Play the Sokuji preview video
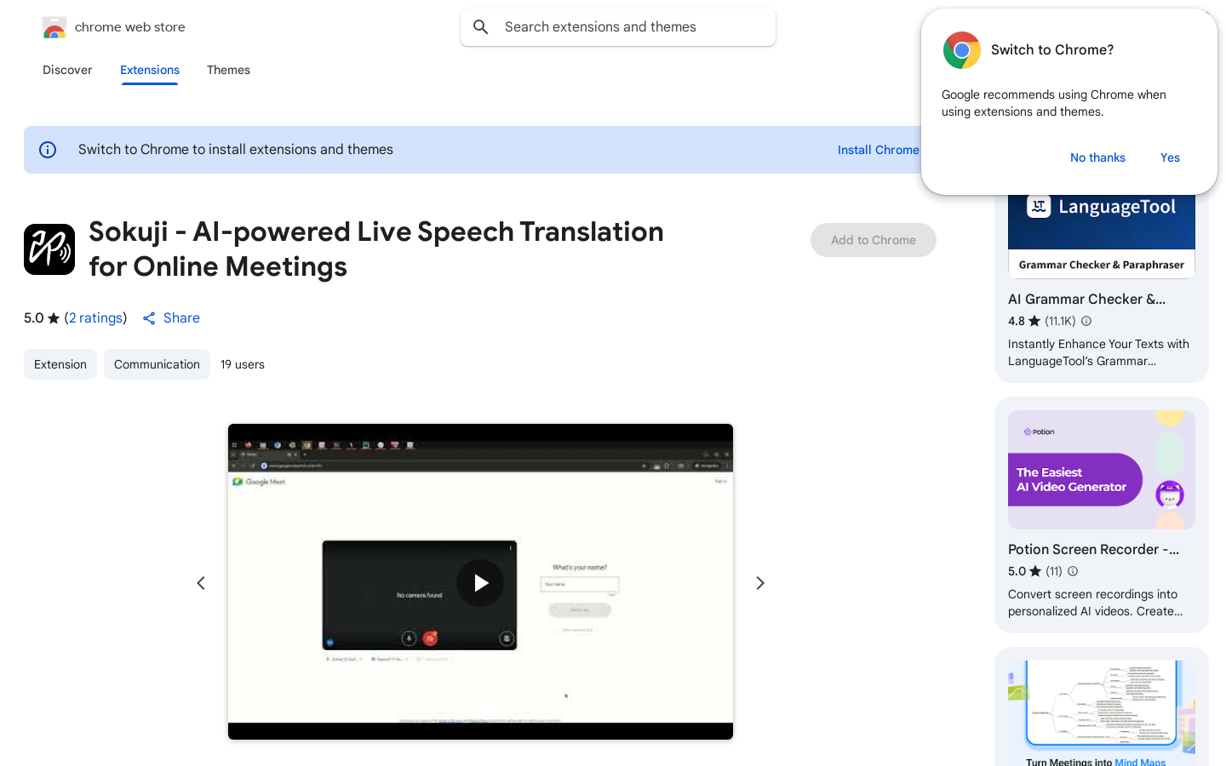This screenshot has width=1226, height=766. click(x=480, y=583)
